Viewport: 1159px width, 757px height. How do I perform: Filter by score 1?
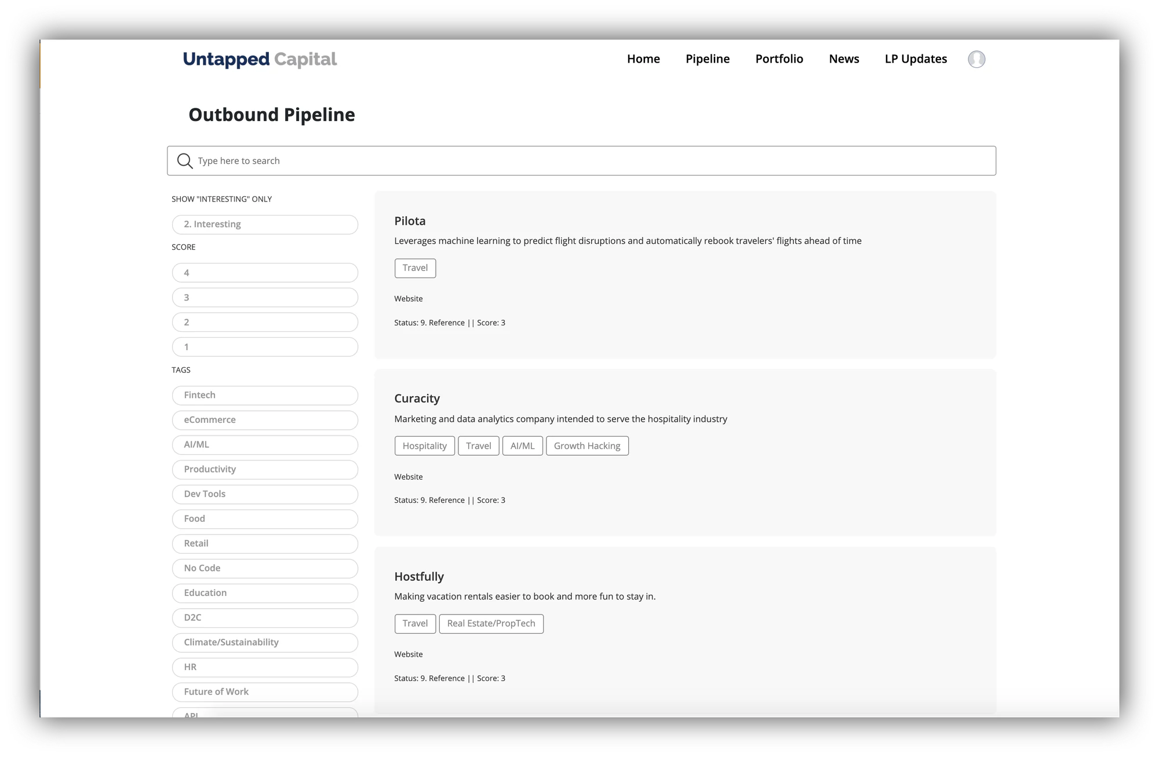coord(265,347)
